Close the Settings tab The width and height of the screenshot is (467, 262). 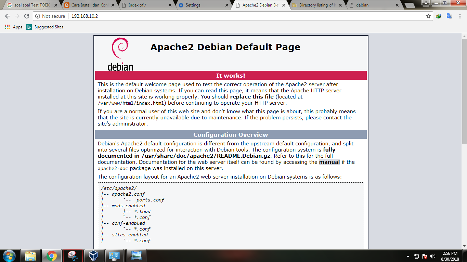coord(226,5)
